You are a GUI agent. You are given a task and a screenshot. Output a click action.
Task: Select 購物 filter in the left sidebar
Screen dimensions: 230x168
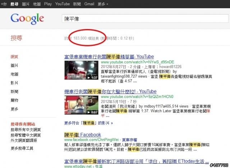[x=14, y=100]
